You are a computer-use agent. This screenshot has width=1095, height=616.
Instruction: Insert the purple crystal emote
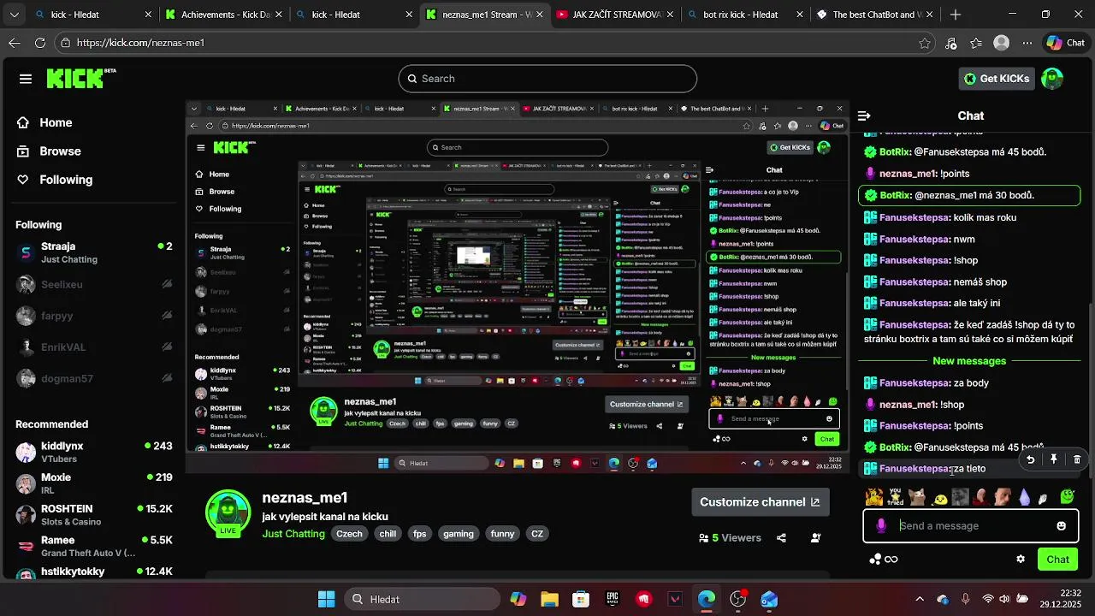coord(1025,497)
